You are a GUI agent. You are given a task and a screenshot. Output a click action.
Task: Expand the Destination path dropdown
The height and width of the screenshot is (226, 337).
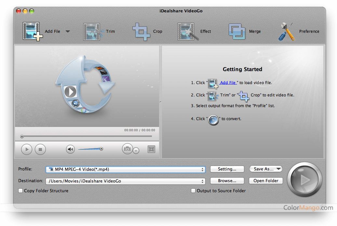tap(203, 181)
